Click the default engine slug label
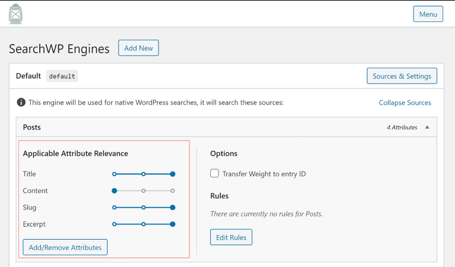Screen dimensions: 455x267 pyautogui.click(x=62, y=76)
